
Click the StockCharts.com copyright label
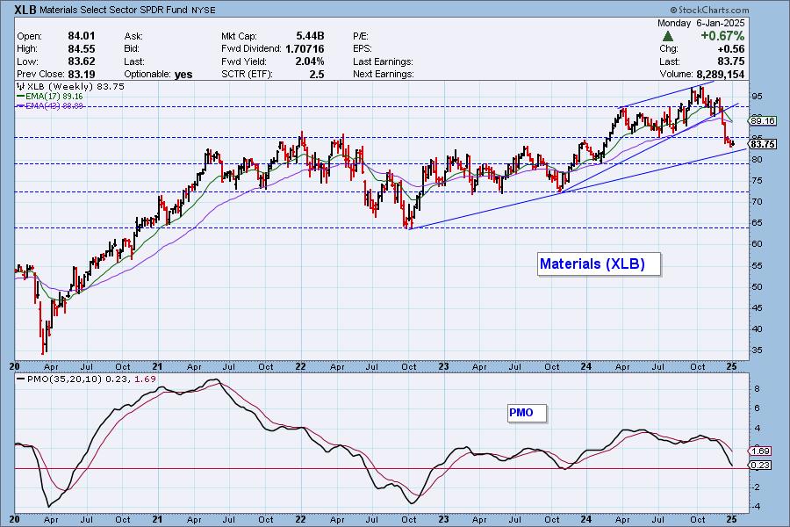pyautogui.click(x=709, y=10)
